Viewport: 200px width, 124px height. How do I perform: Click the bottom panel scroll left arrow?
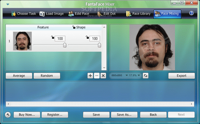8,104
